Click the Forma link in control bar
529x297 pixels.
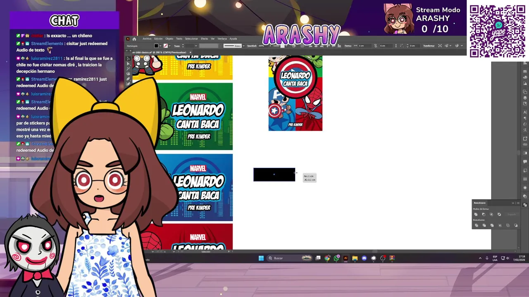348,45
